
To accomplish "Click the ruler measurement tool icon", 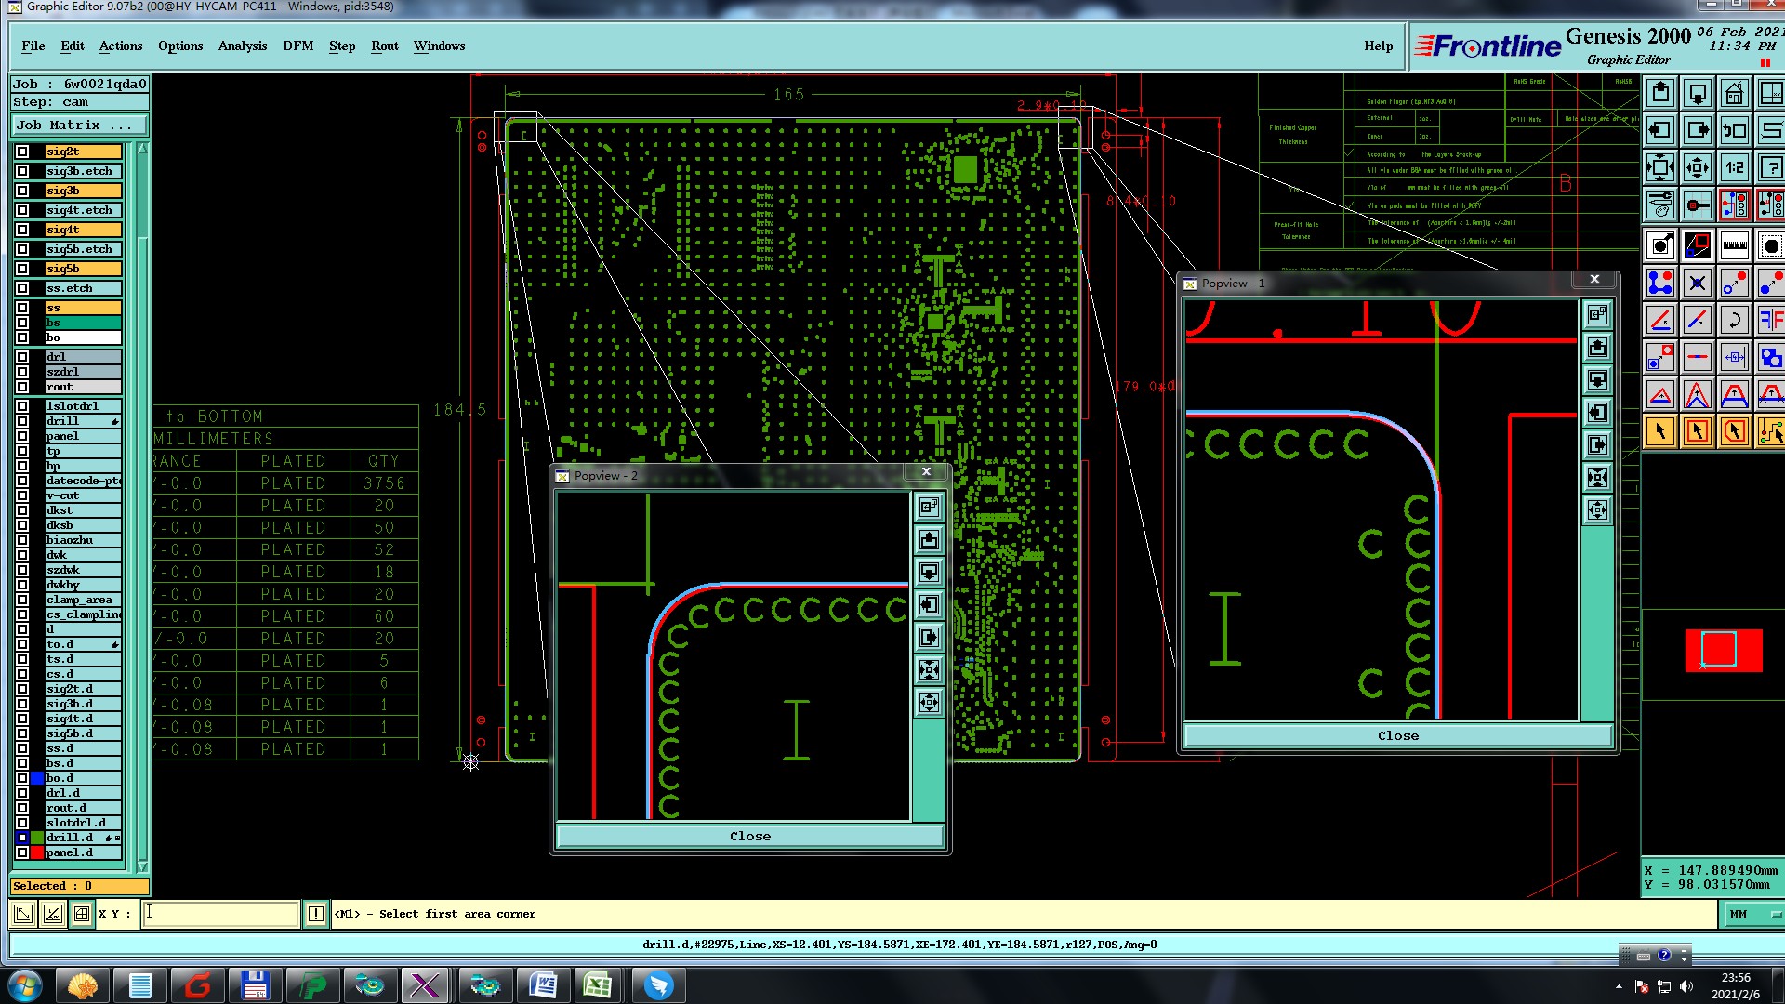I will coord(1734,246).
